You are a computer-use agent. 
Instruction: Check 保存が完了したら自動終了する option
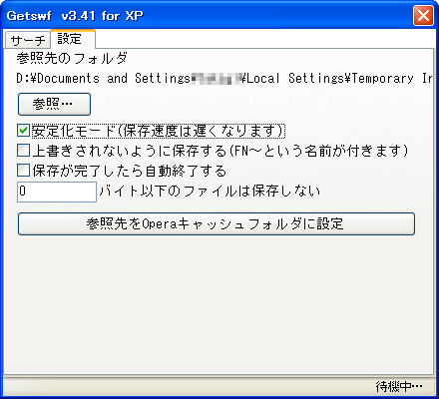click(24, 171)
